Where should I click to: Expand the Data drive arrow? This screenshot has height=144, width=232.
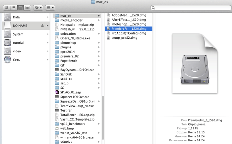click(47, 17)
